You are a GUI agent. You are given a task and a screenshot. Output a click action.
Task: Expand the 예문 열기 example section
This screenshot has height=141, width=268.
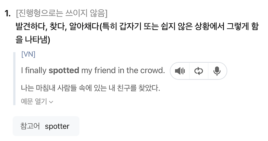click(x=37, y=102)
